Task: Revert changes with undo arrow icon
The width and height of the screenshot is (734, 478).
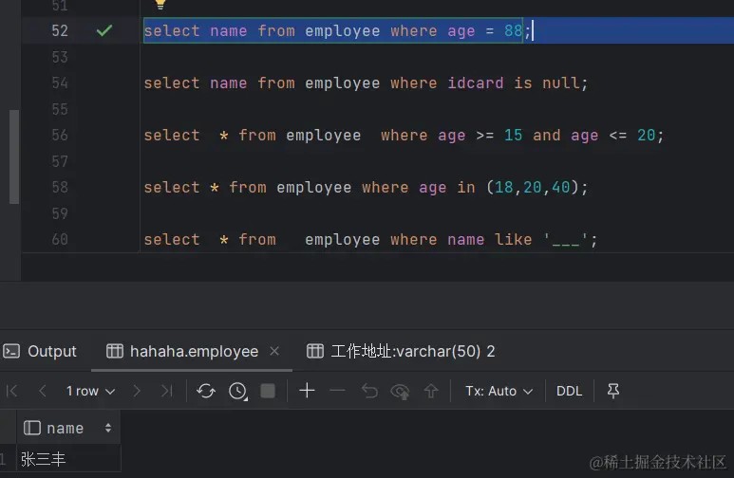Action: [369, 391]
